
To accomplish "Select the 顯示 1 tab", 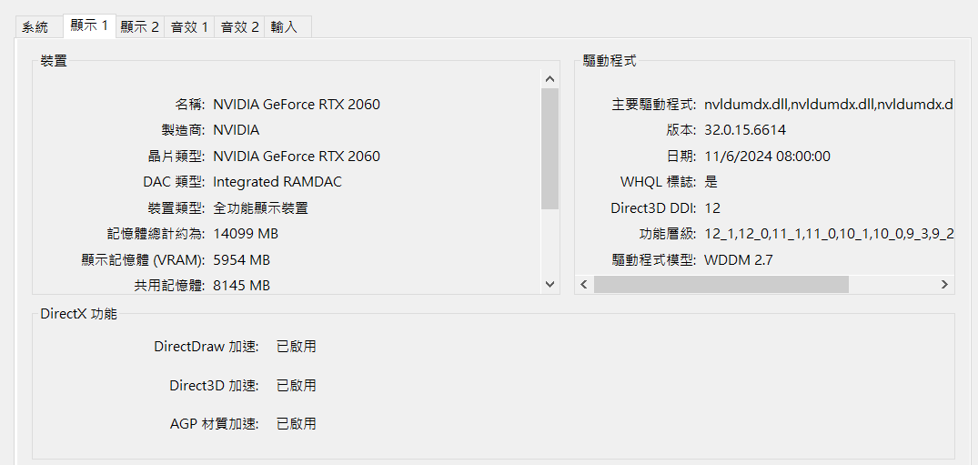I will tap(89, 25).
